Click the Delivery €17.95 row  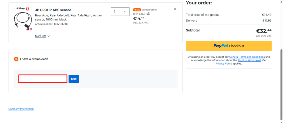[x=229, y=21]
